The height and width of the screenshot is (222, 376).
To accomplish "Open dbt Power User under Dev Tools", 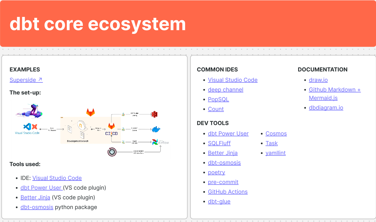I will pyautogui.click(x=228, y=134).
